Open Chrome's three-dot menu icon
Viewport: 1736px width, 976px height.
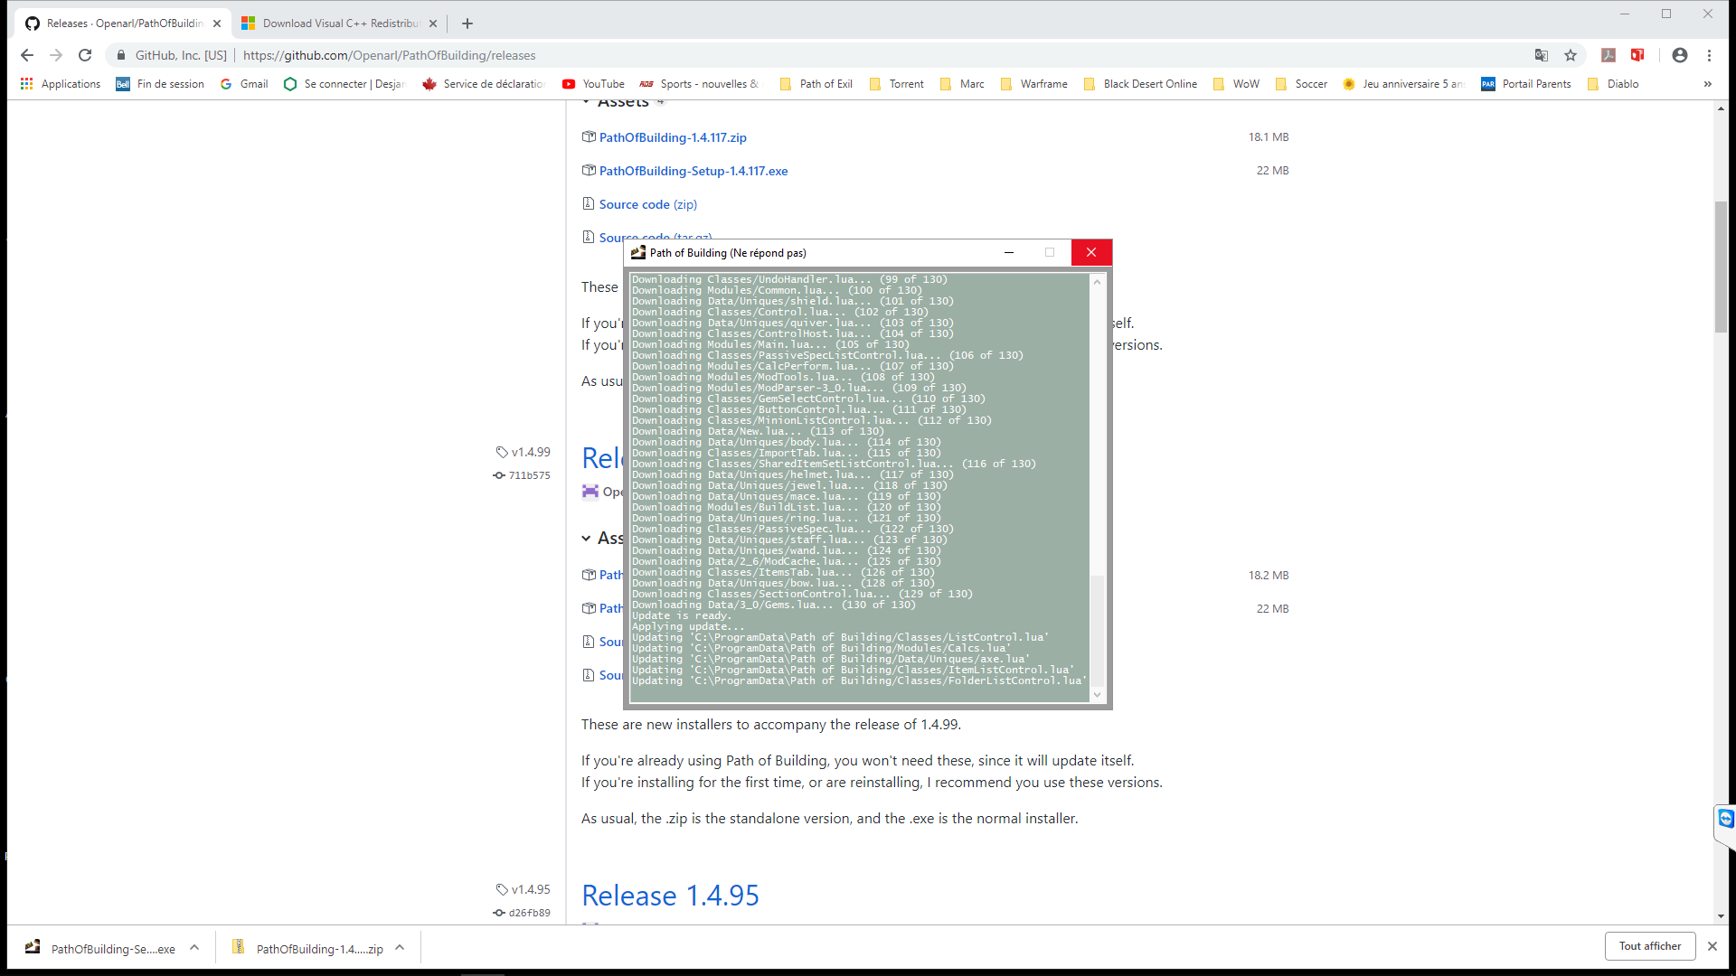(x=1710, y=55)
